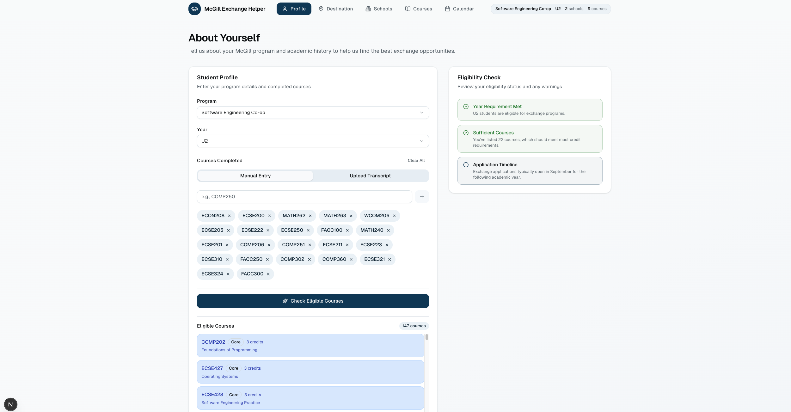Delete the COMP251 chip via its X
The width and height of the screenshot is (791, 412).
coord(310,245)
